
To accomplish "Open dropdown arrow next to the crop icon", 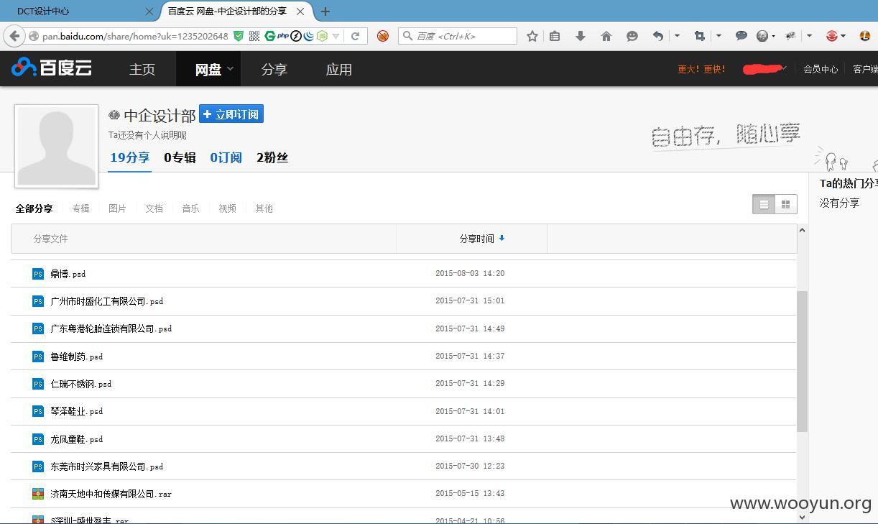I will (718, 36).
